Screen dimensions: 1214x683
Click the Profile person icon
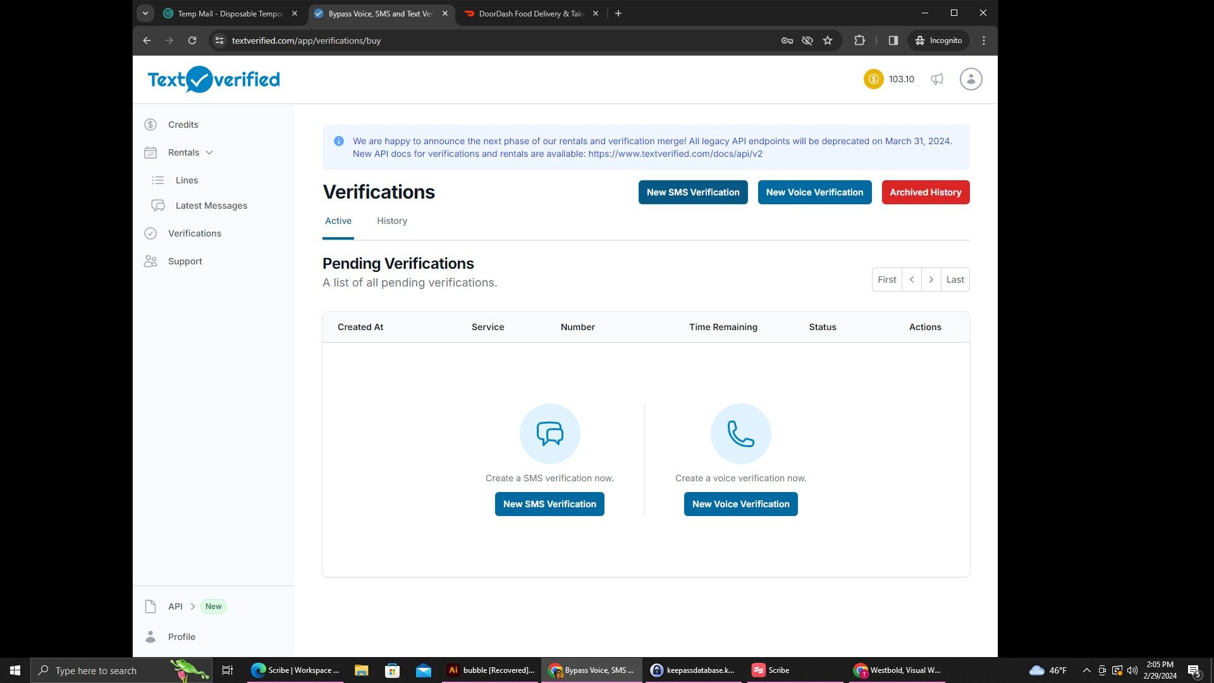pos(150,637)
